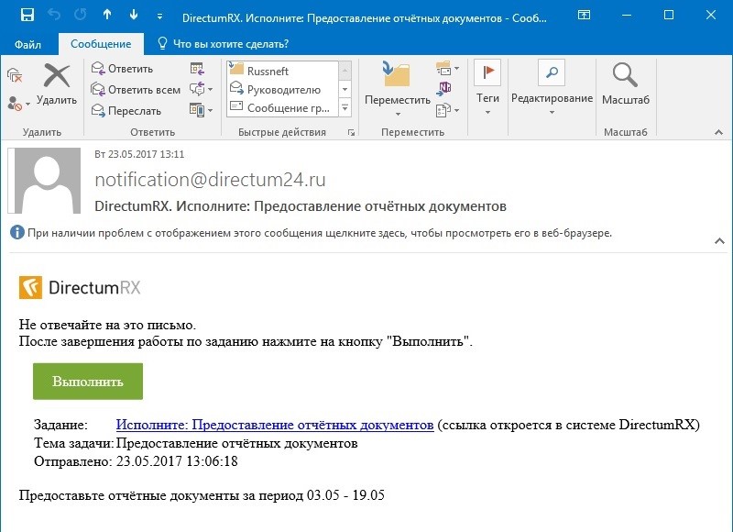Click Ответить всем to reply all
The width and height of the screenshot is (733, 532).
pyautogui.click(x=136, y=89)
